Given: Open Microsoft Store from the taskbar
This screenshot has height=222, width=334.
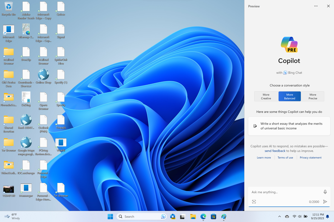Looking at the screenshot, I should [213, 217].
